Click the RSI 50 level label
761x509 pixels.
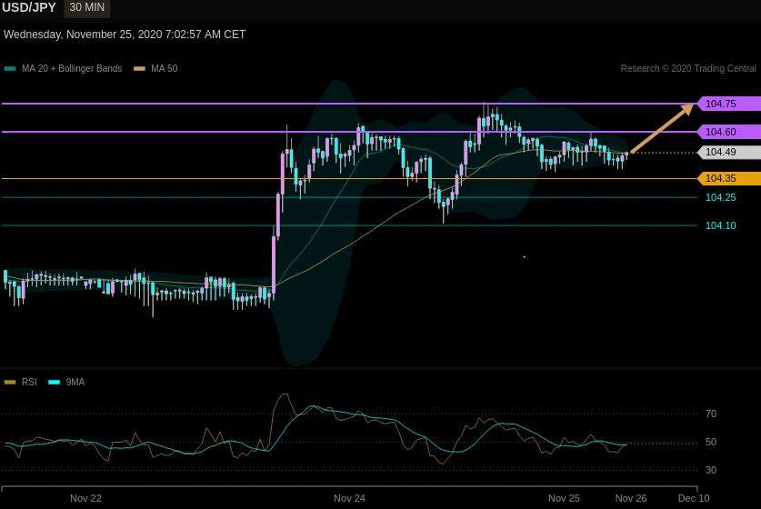pyautogui.click(x=711, y=442)
